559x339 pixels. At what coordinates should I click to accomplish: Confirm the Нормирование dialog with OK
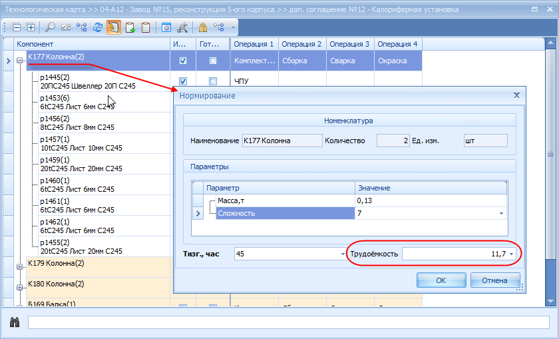(441, 280)
